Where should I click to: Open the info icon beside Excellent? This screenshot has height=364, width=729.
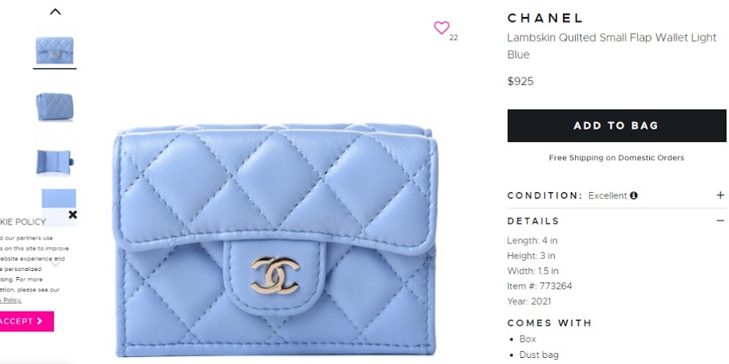click(x=633, y=196)
